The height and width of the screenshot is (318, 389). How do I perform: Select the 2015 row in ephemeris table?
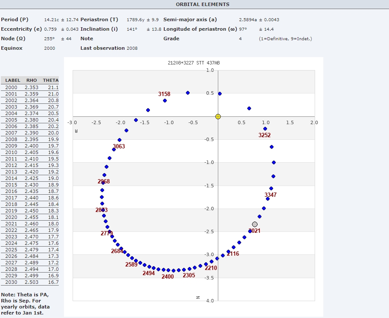coord(30,185)
